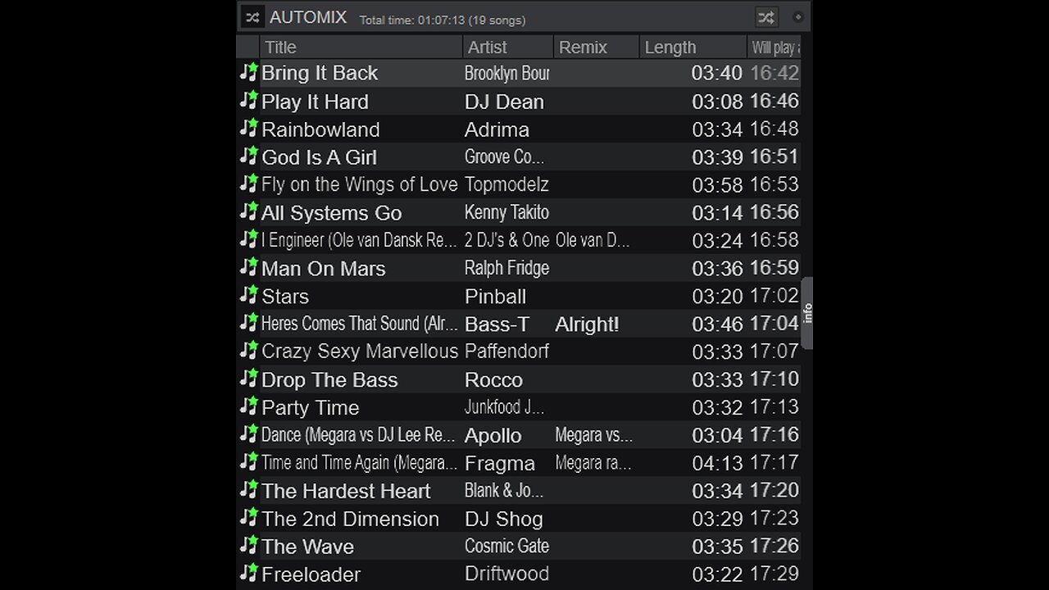Click the artist name Fragma
This screenshot has width=1049, height=590.
tap(500, 464)
